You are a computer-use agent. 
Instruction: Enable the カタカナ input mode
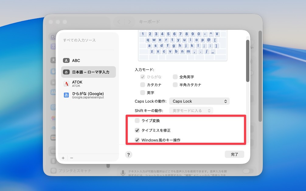pos(143,85)
